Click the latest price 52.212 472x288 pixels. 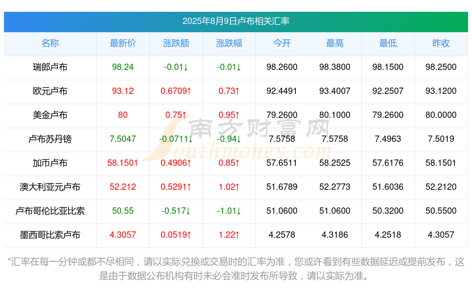coord(123,187)
